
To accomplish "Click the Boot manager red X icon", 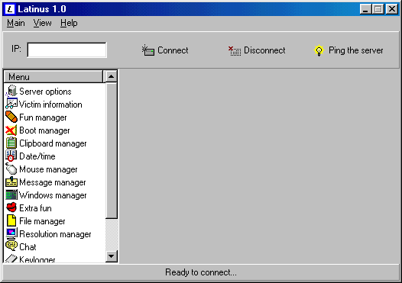I will pyautogui.click(x=11, y=130).
